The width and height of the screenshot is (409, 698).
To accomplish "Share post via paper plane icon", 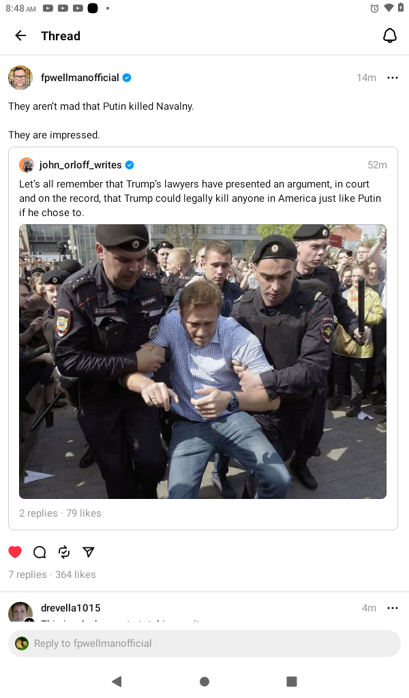I will tap(89, 552).
